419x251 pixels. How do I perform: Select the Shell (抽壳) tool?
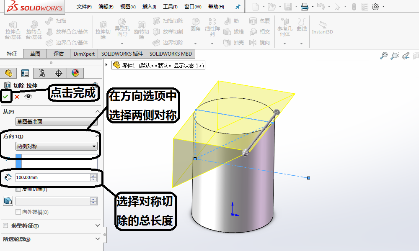pos(233,42)
